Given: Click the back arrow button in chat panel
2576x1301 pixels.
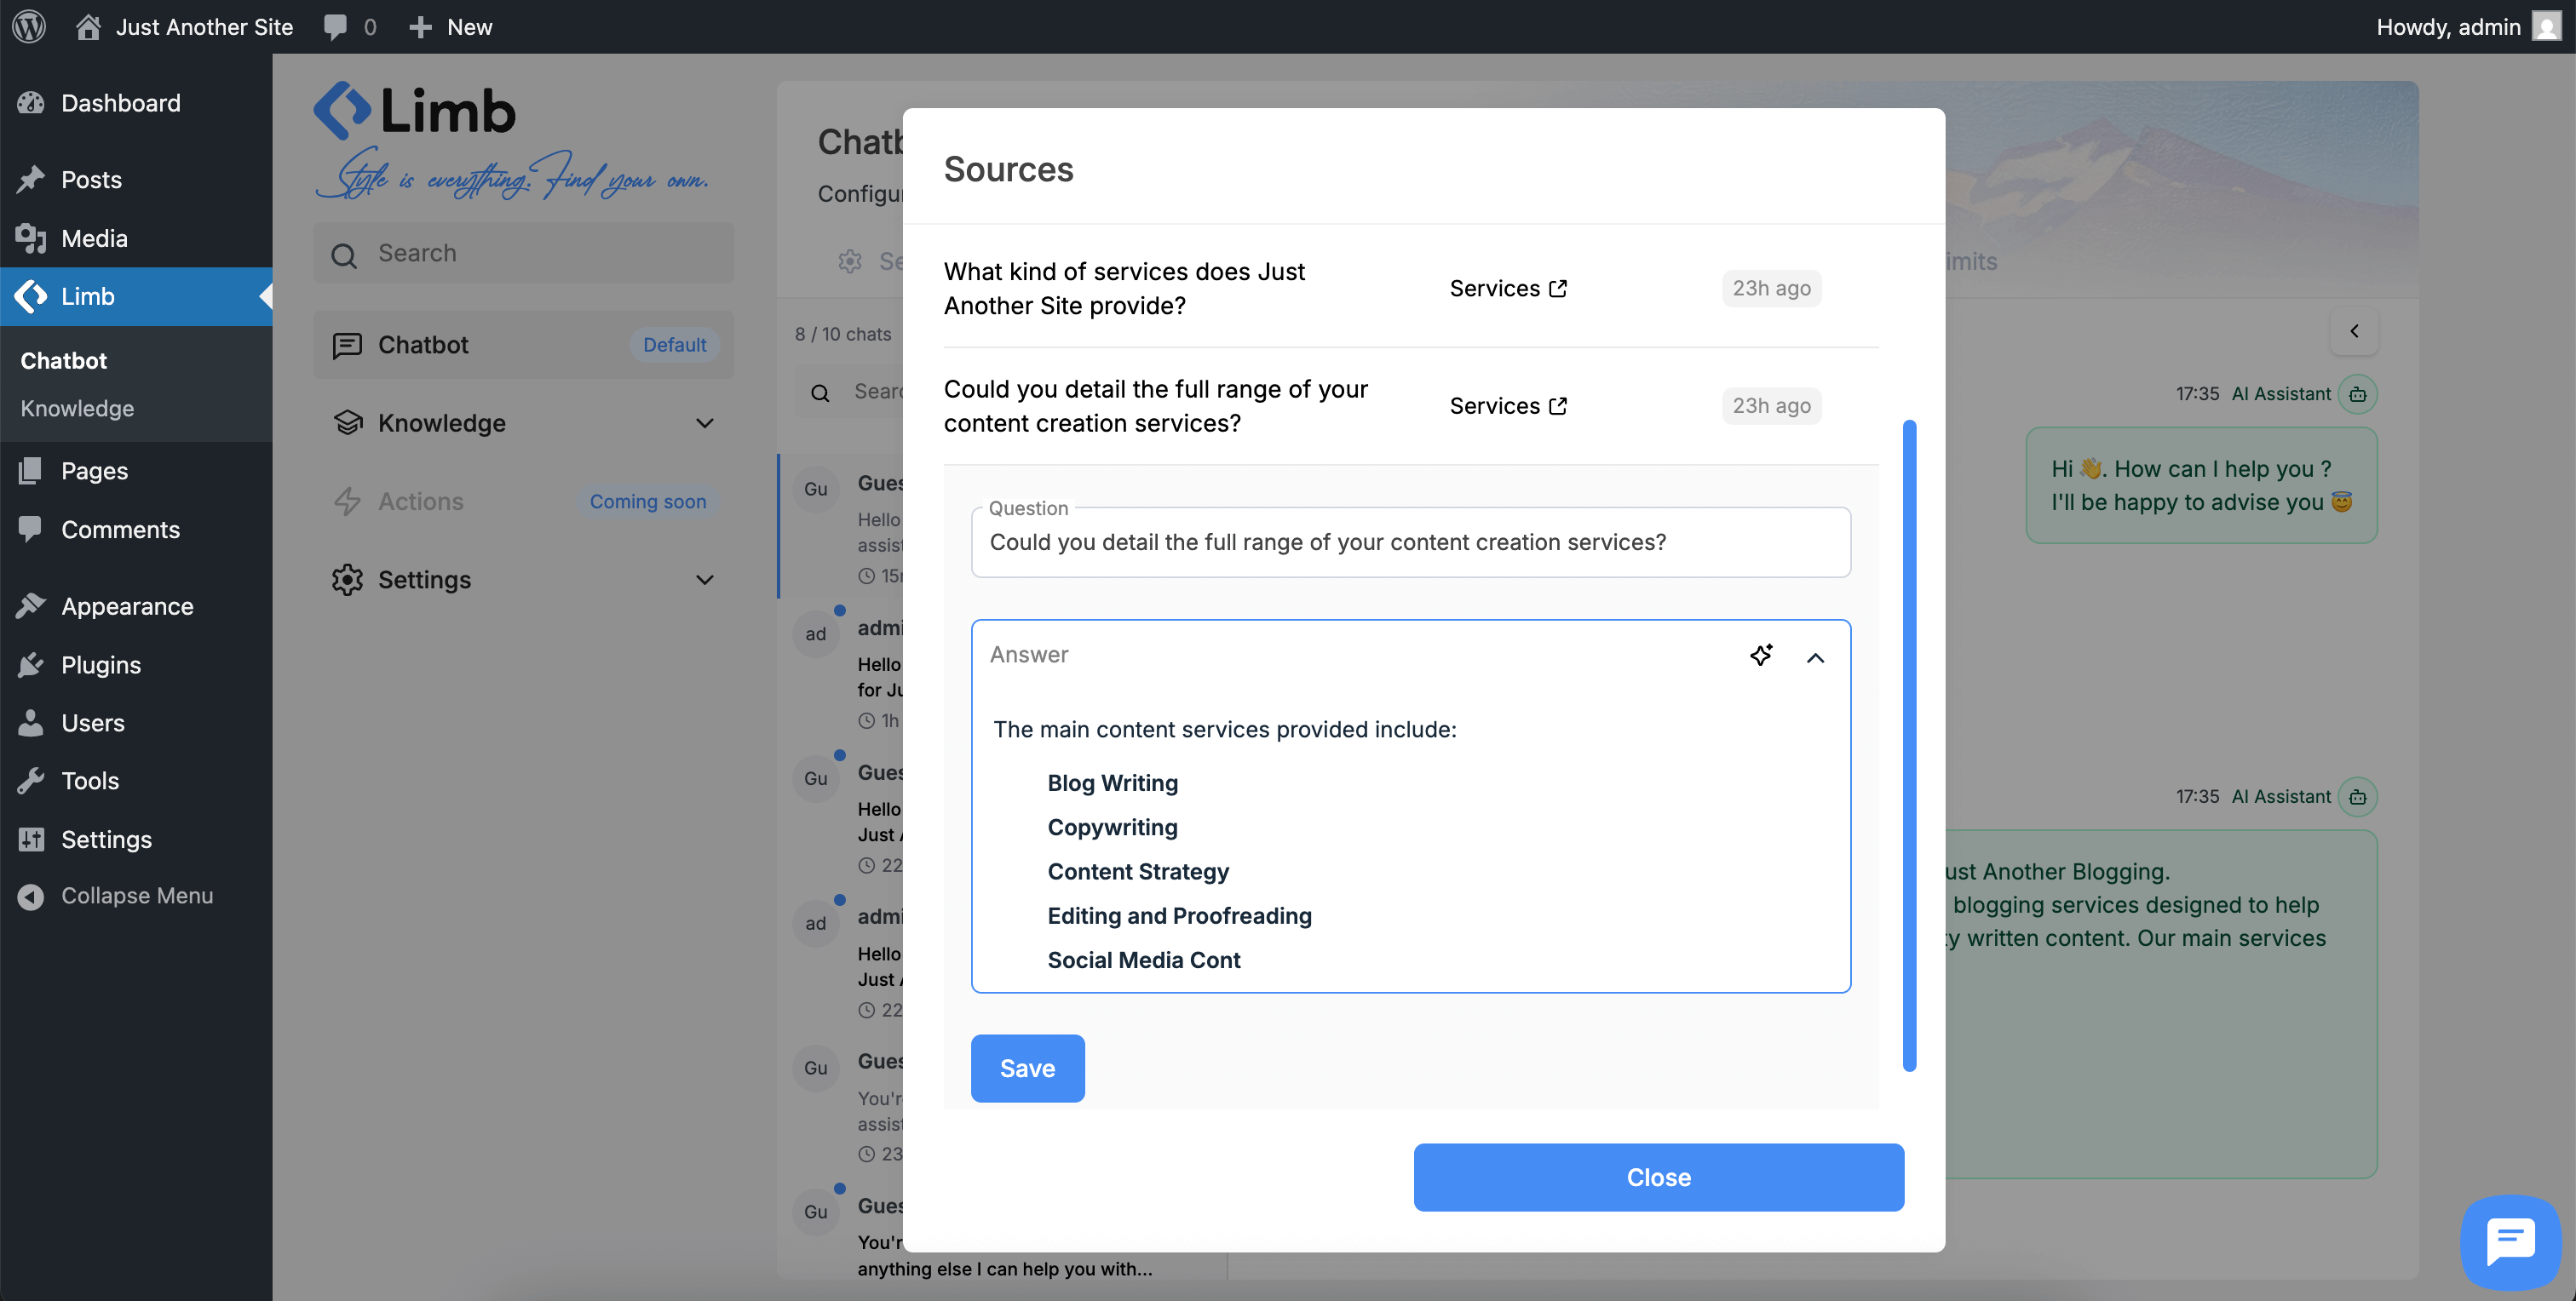Looking at the screenshot, I should tap(2354, 332).
